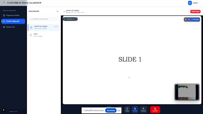Click the red Raccrocher hang-up button
The height and width of the screenshot is (114, 203).
155,110
